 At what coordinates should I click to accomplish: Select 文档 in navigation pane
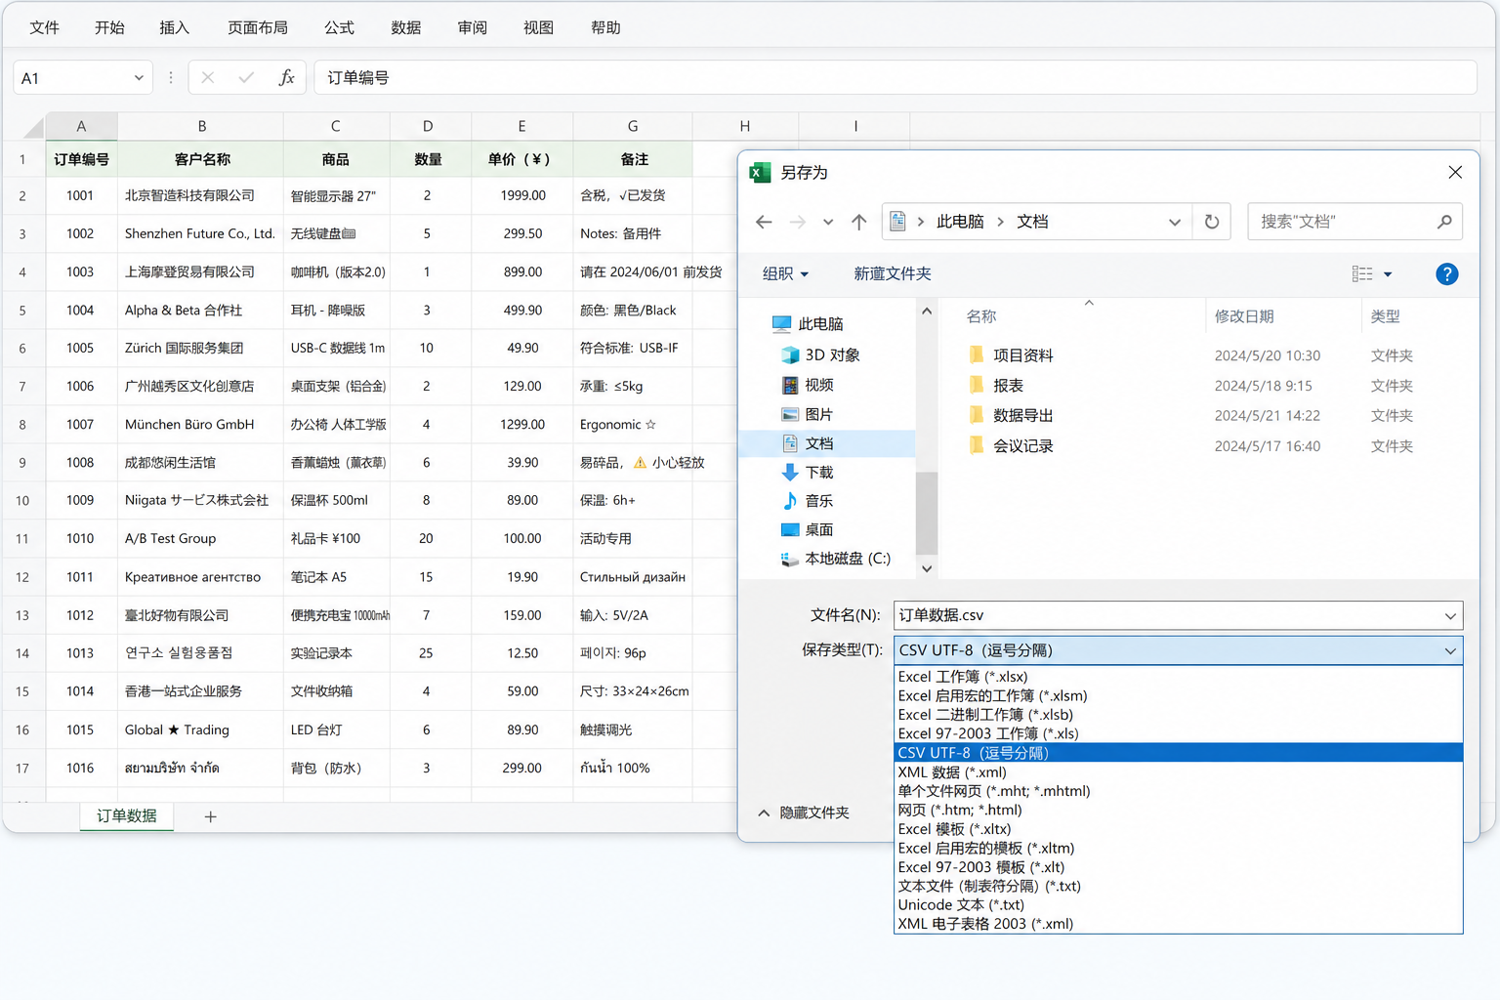pyautogui.click(x=828, y=443)
